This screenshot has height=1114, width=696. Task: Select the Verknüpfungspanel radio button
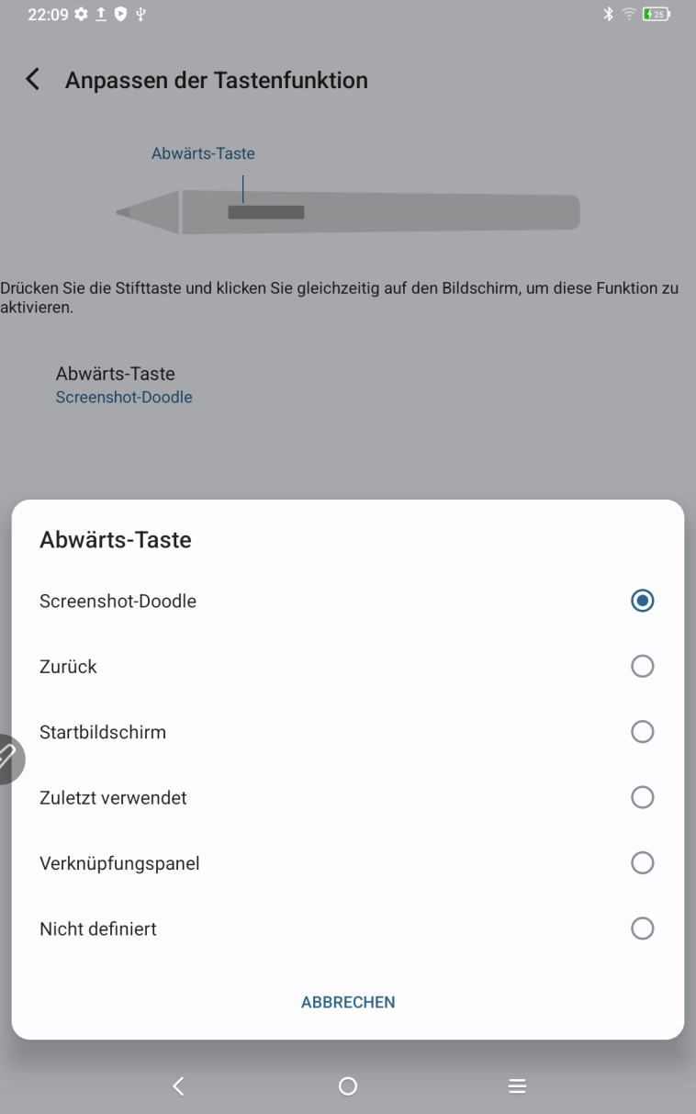tap(643, 863)
